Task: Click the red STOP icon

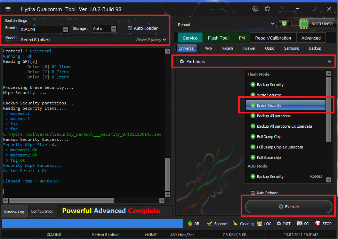Action: tap(318, 223)
